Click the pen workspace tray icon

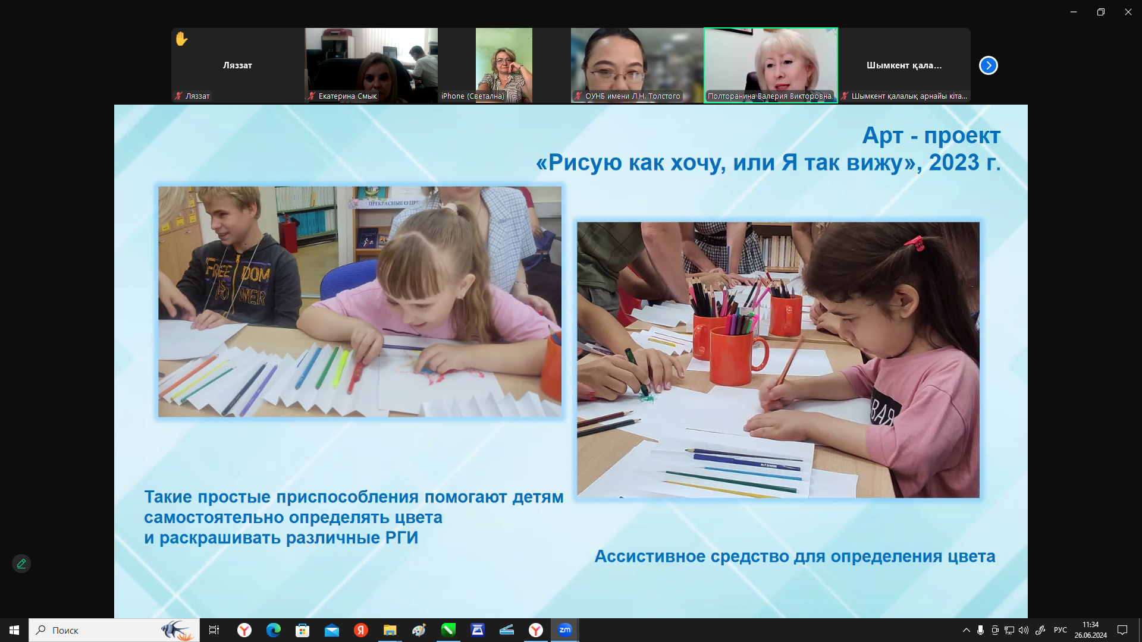[x=1040, y=630]
